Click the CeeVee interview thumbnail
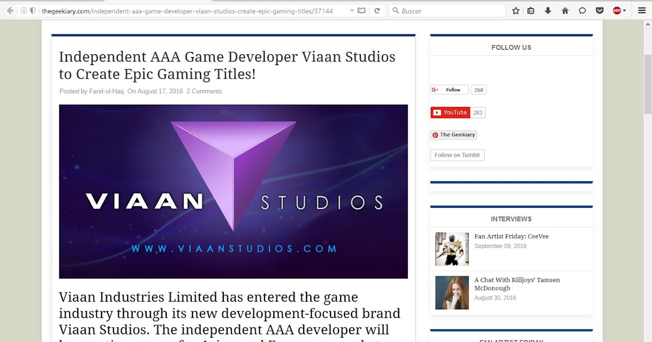The height and width of the screenshot is (342, 652). [x=452, y=249]
